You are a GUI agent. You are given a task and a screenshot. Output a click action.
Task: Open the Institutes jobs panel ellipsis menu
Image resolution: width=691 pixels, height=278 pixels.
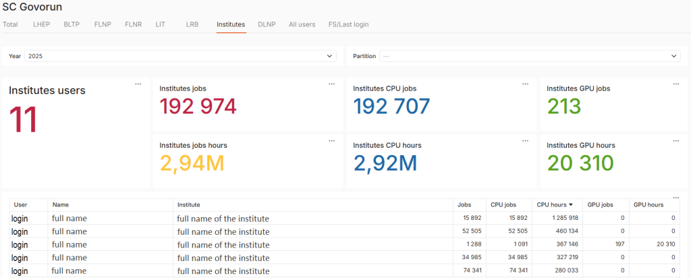pos(331,84)
